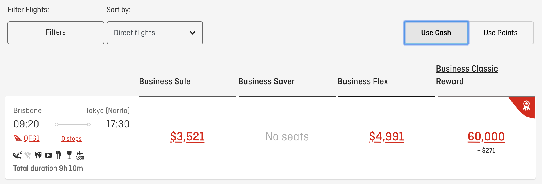The image size is (542, 184).
Task: Open the Business Classic Reward header link
Action: [x=467, y=75]
